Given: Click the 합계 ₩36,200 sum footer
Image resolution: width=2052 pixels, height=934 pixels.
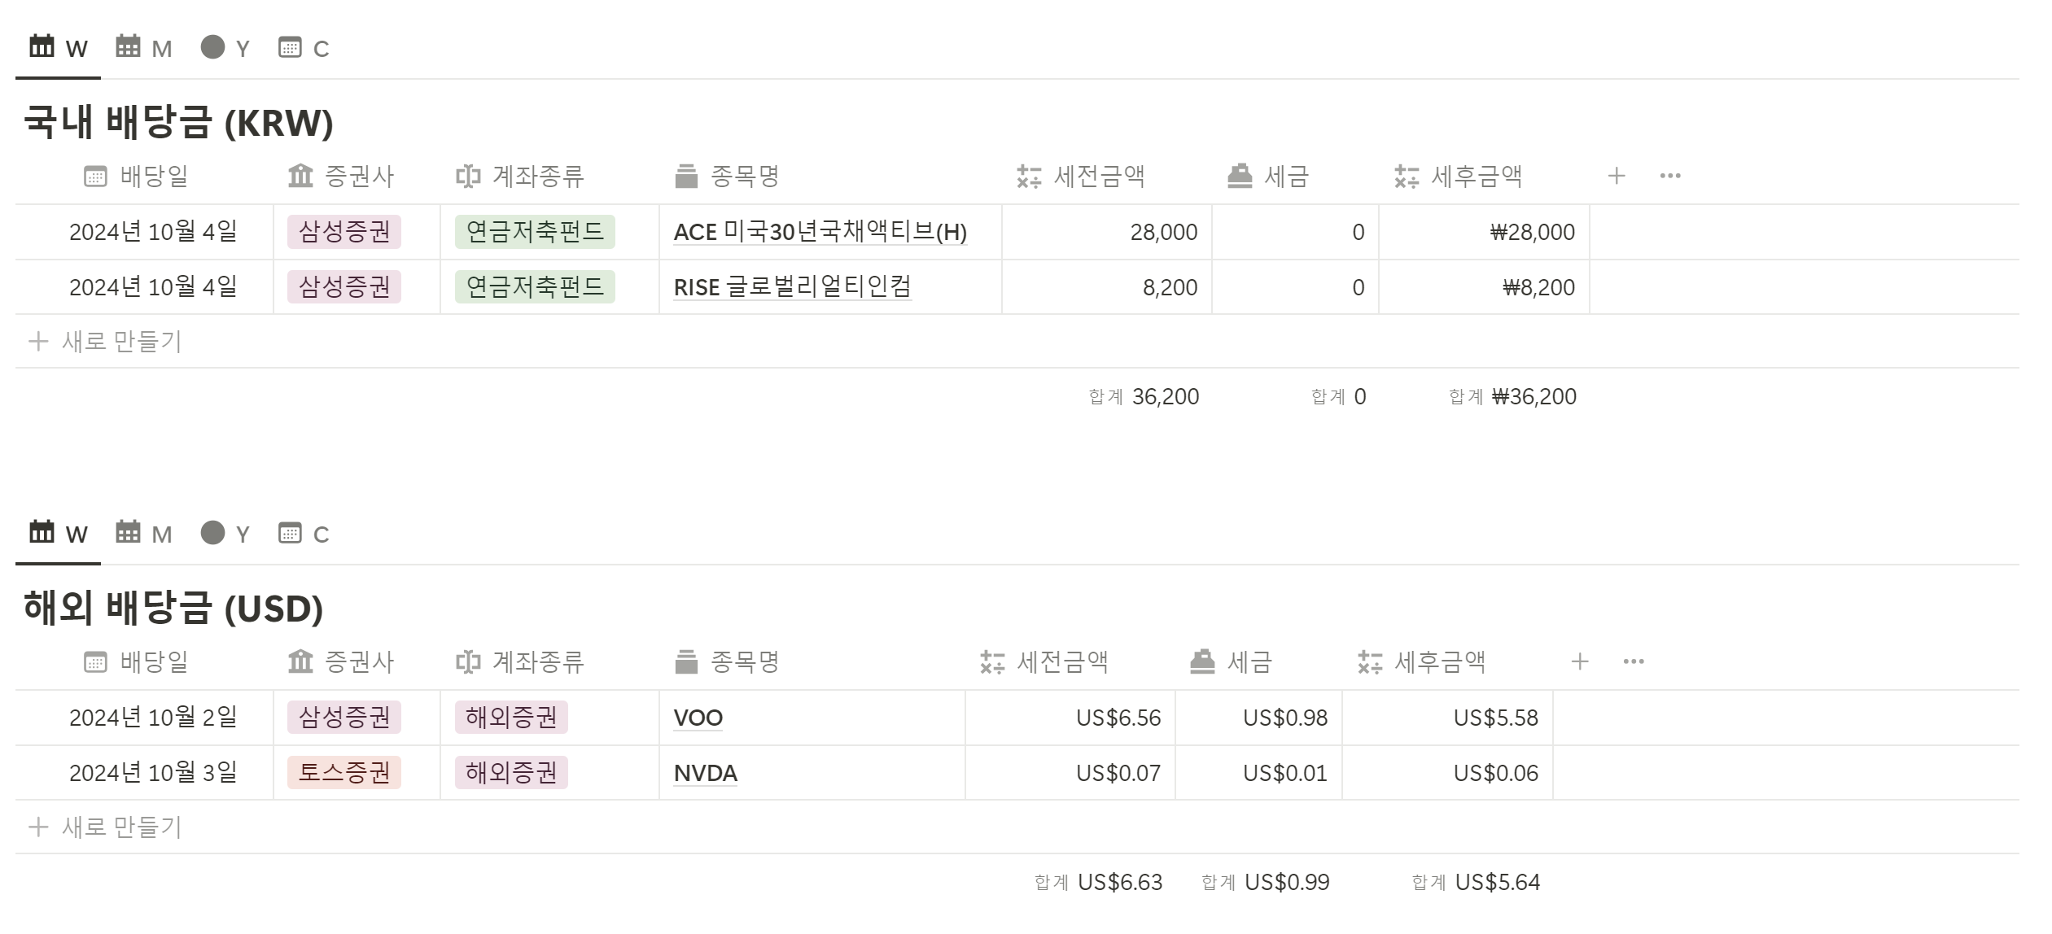Looking at the screenshot, I should (1513, 397).
